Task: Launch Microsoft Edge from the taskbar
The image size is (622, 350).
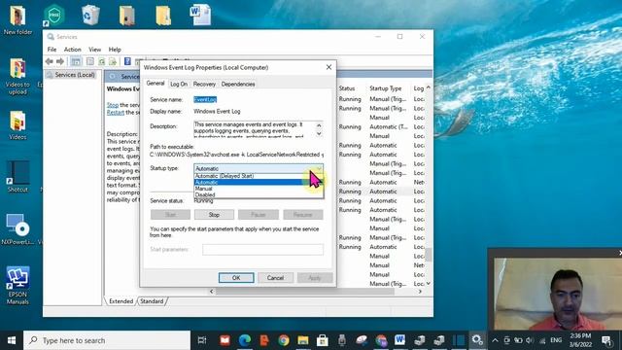Action: pyautogui.click(x=244, y=340)
